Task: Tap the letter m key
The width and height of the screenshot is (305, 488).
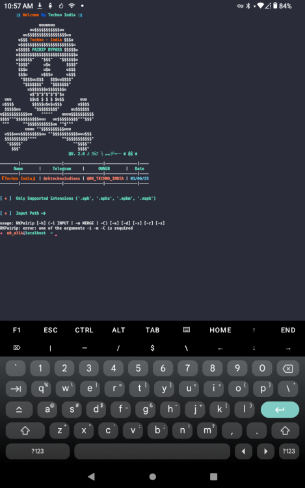Action: [x=207, y=431]
